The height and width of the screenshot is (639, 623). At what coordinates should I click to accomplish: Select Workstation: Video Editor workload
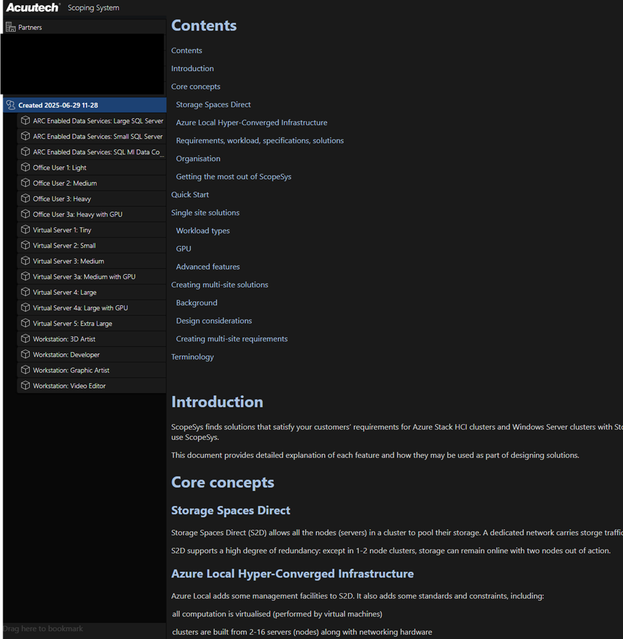click(x=91, y=386)
